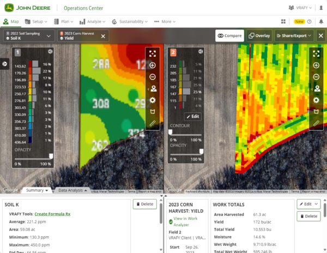Edit legend for layer 2
The height and width of the screenshot is (253, 327).
pos(193,116)
